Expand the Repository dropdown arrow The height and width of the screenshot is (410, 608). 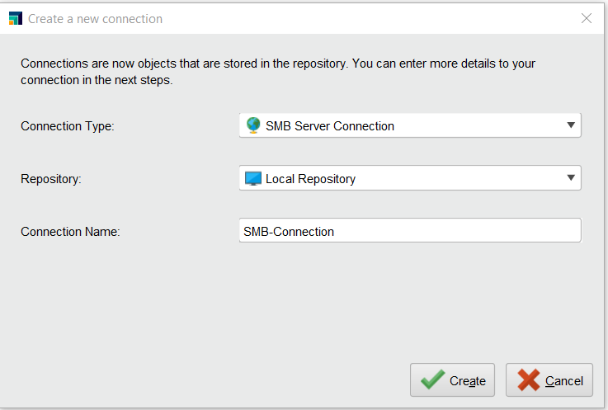570,178
